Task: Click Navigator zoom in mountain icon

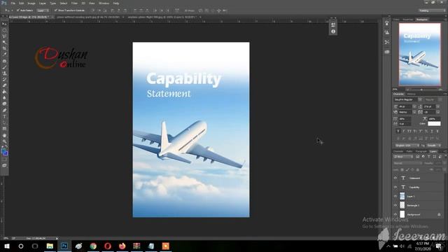Action: [440, 90]
